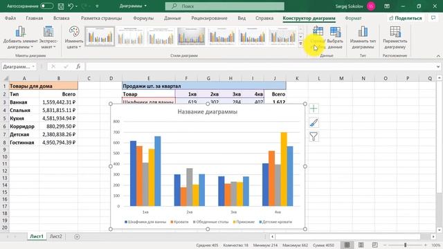The image size is (443, 249).
Task: Open ribbon display options icon
Action: click(387, 6)
